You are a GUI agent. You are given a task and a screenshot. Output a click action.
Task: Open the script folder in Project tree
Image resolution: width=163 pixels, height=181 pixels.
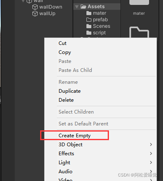pos(99,33)
